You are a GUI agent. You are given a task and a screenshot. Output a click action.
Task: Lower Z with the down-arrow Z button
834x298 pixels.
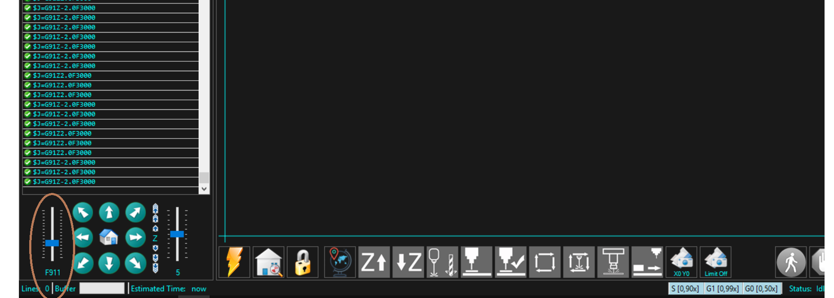coord(408,262)
